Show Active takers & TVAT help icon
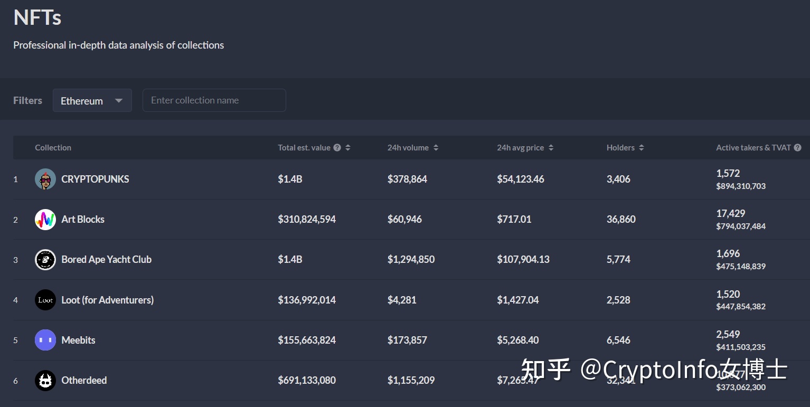 (x=797, y=148)
